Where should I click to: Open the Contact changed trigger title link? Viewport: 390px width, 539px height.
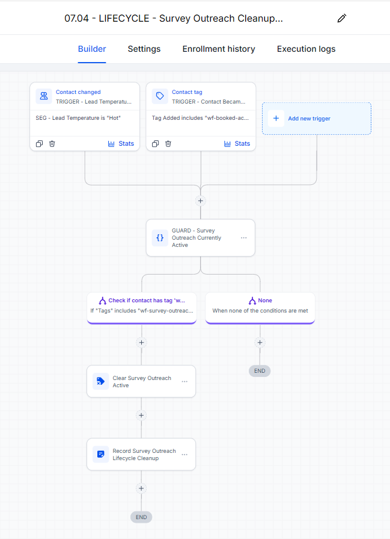[x=78, y=92]
